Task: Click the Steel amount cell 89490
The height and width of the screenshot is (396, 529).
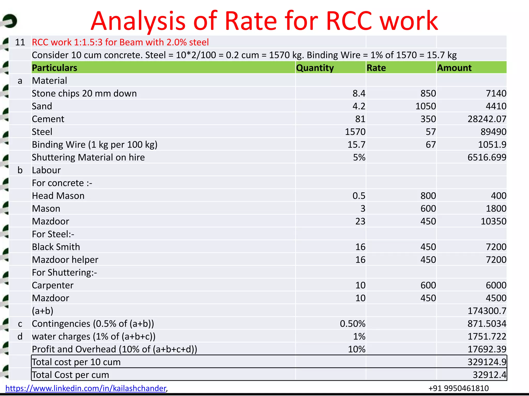Action: pyautogui.click(x=493, y=132)
